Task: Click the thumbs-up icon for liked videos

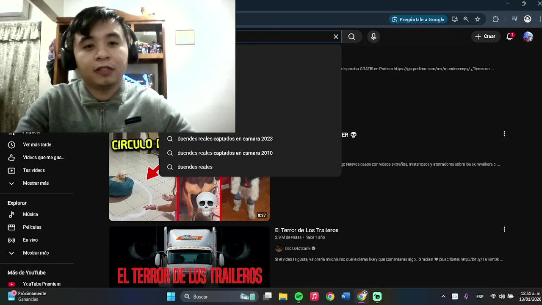Action: 11,158
